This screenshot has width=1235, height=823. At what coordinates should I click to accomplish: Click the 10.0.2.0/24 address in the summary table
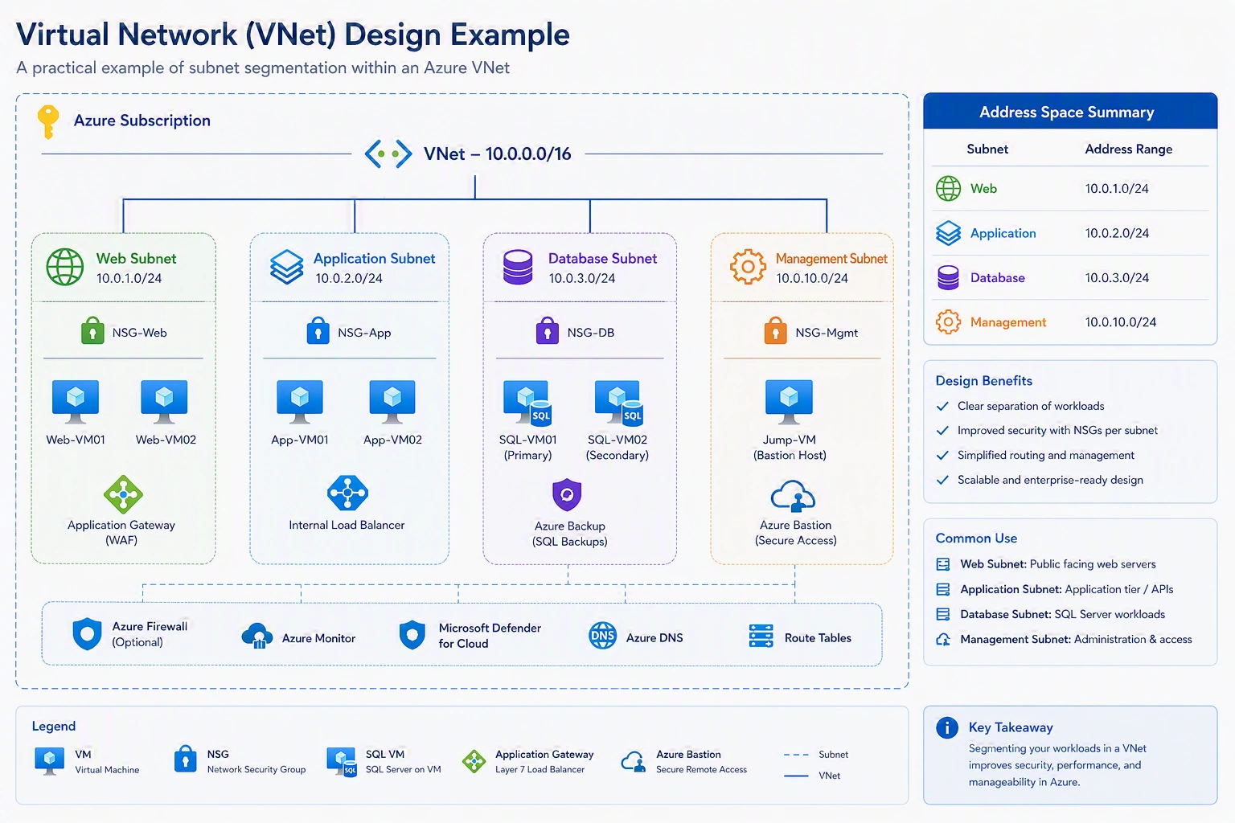tap(1117, 233)
